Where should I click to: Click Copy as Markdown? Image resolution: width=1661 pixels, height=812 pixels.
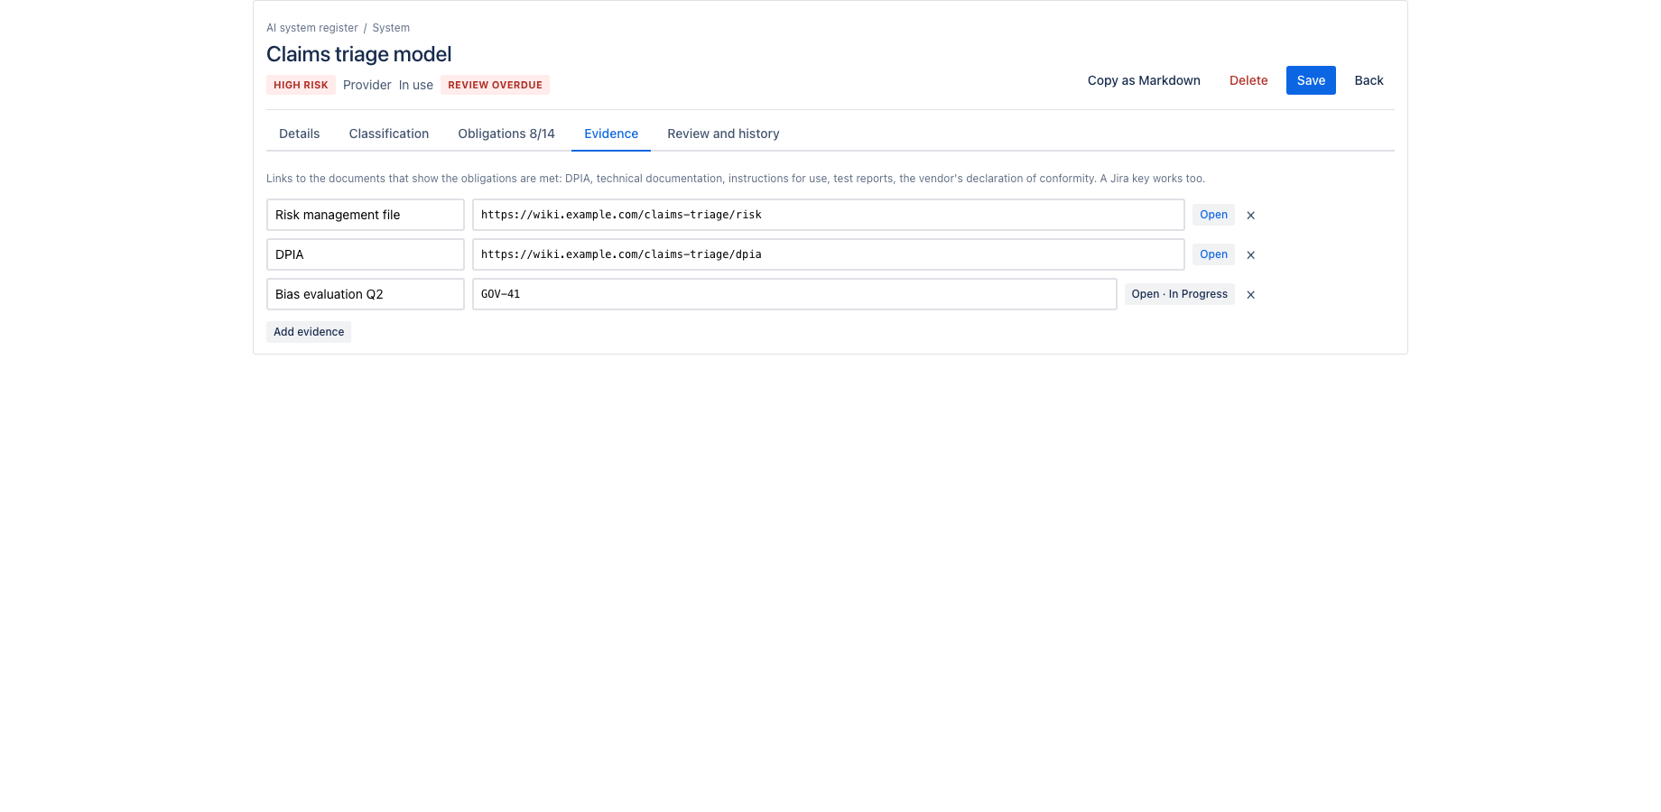pos(1144,80)
